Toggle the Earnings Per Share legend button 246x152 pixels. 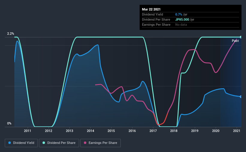(100, 143)
